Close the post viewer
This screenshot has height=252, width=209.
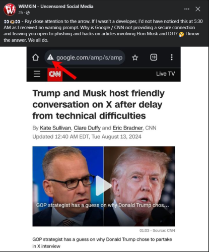click(198, 9)
